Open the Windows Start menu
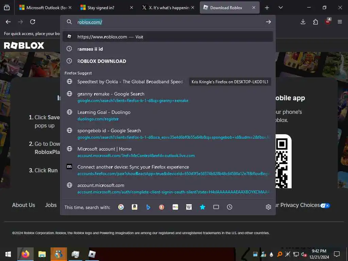348x261 pixels. (8, 254)
